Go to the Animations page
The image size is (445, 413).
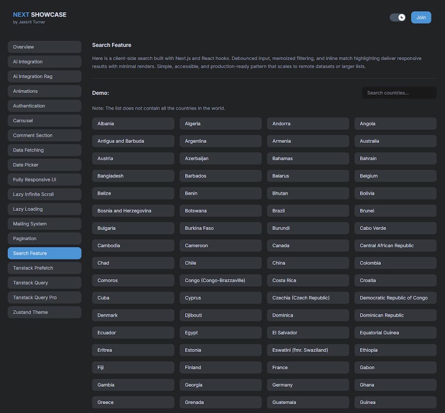tap(44, 91)
